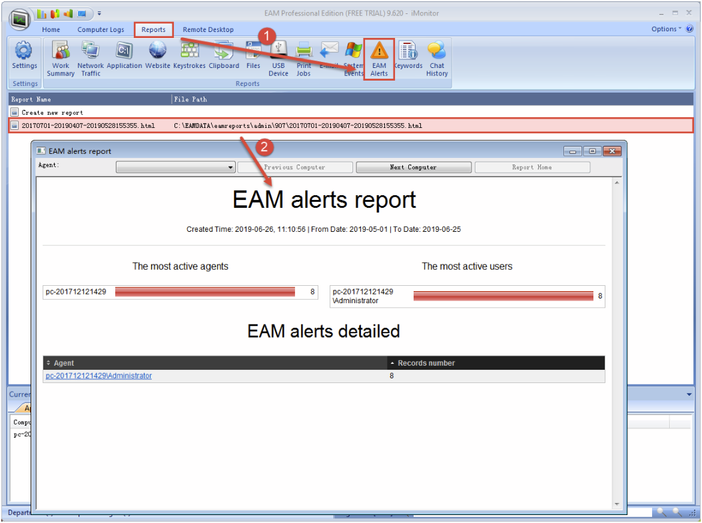
Task: Click the Previous Computer button
Action: [x=294, y=167]
